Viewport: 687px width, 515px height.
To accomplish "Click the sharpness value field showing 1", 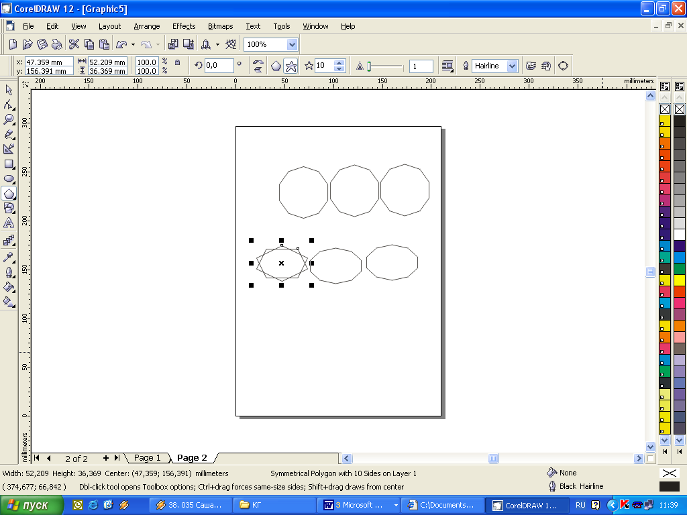I will [x=421, y=66].
